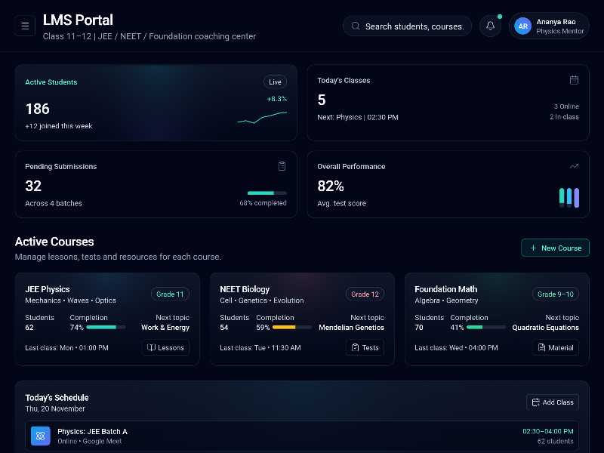Viewport: 604px width, 453px height.
Task: Click the Overall Performance bar chart icon
Action: 569,198
